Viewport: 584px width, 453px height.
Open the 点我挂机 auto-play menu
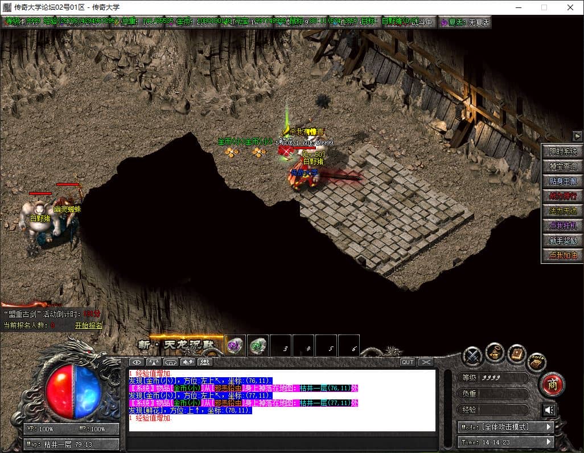point(562,226)
